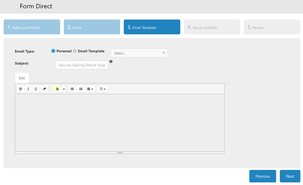The image size is (303, 185).
Task: Click the subject info tooltip icon
Action: click(x=111, y=62)
